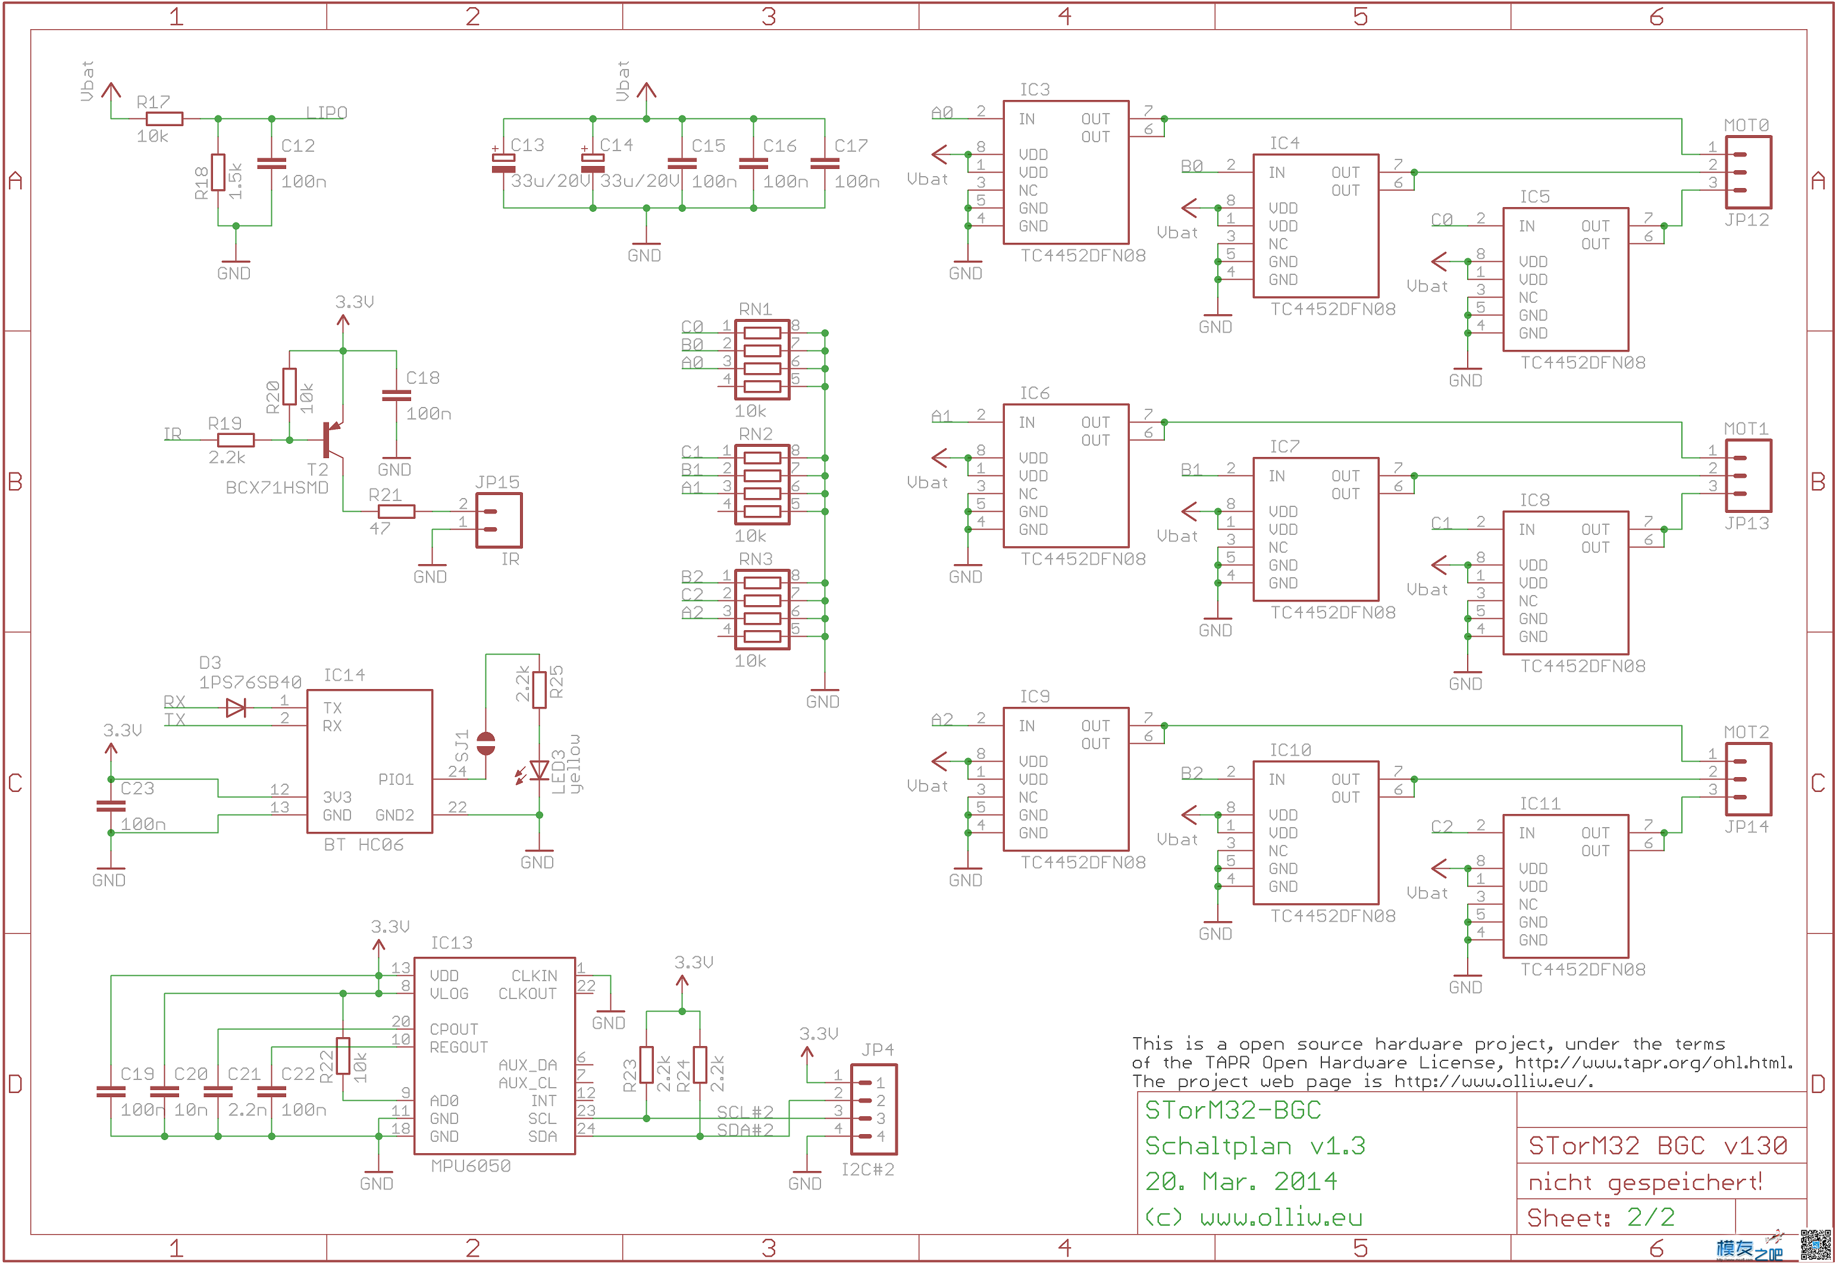Click the LIPO net label
The image size is (1836, 1265).
tap(327, 112)
